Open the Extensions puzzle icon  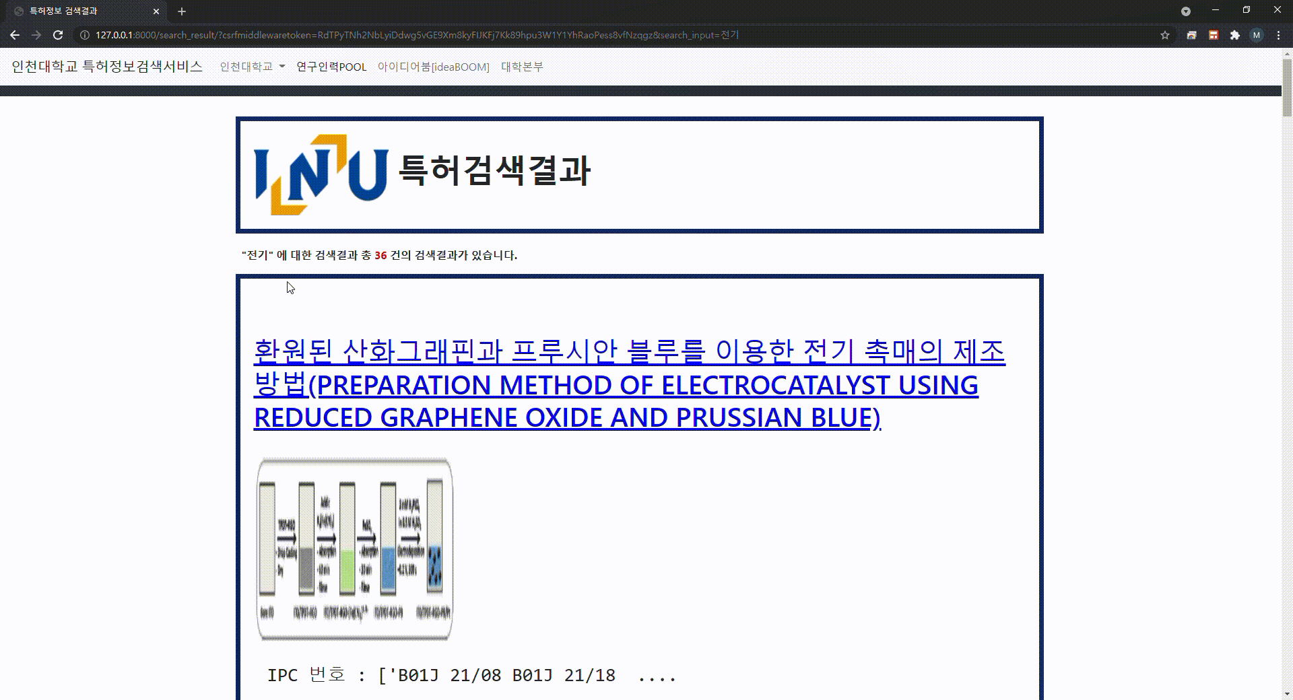(1235, 35)
